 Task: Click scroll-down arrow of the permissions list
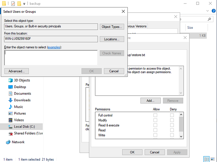181,136
